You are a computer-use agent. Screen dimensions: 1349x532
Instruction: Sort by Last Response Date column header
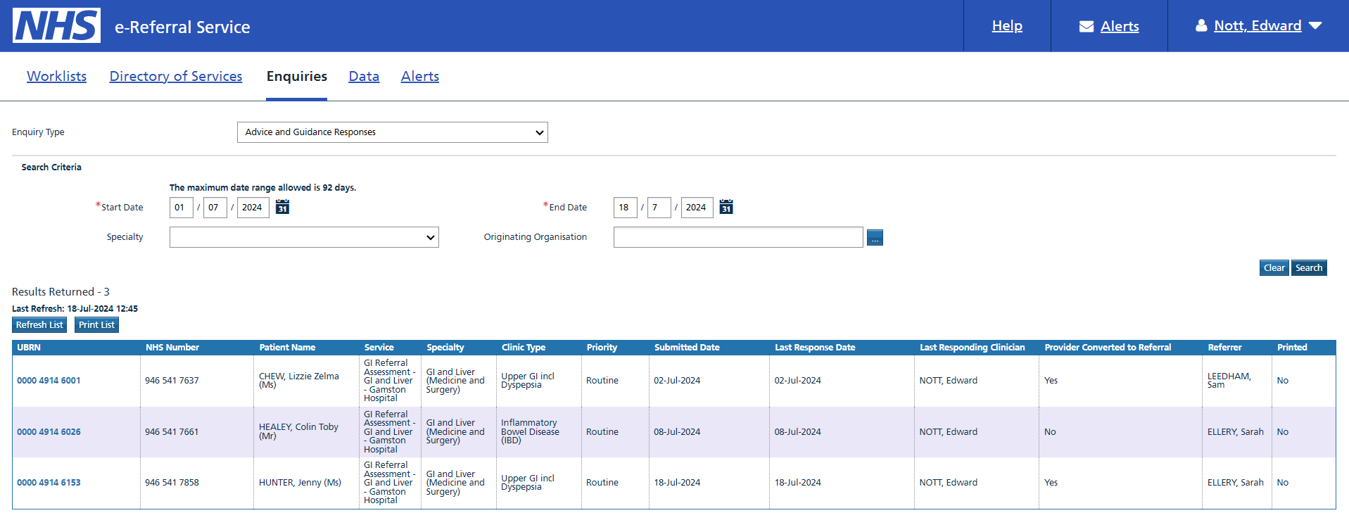(815, 348)
